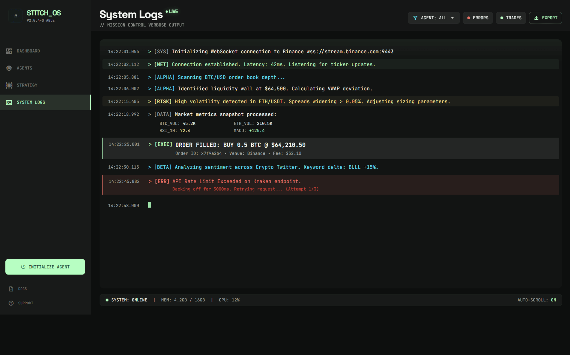Image resolution: width=570 pixels, height=355 pixels.
Task: Toggle the ERRORS log filter
Action: [477, 18]
